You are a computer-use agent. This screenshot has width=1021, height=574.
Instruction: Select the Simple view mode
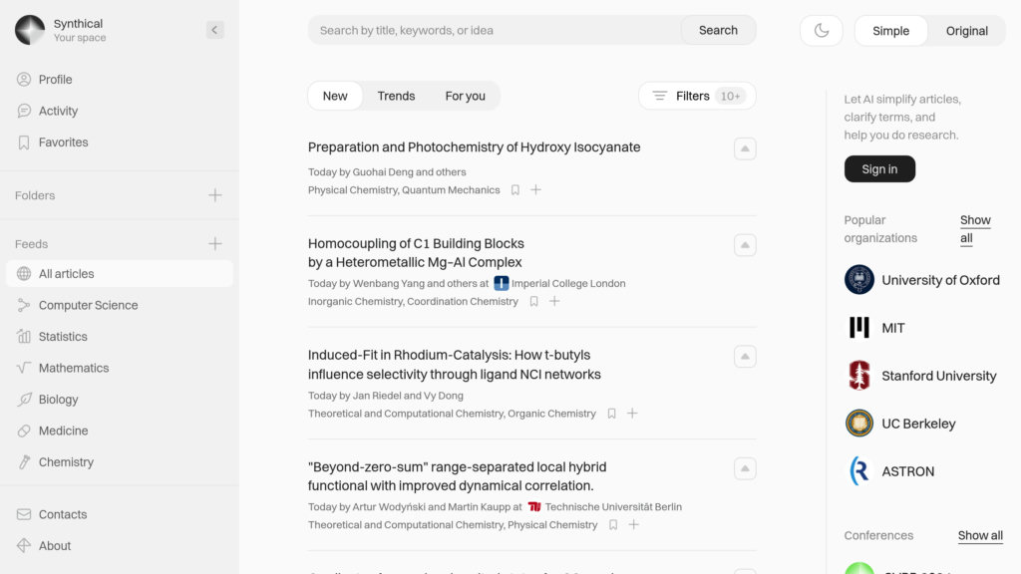pos(890,31)
